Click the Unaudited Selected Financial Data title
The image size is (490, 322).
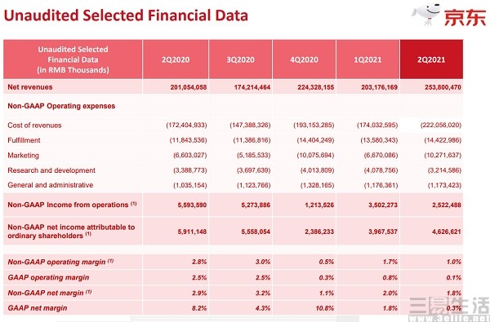(x=126, y=15)
